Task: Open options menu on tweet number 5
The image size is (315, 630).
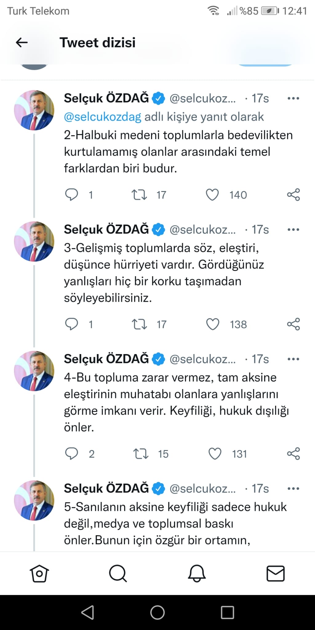Action: tap(294, 488)
